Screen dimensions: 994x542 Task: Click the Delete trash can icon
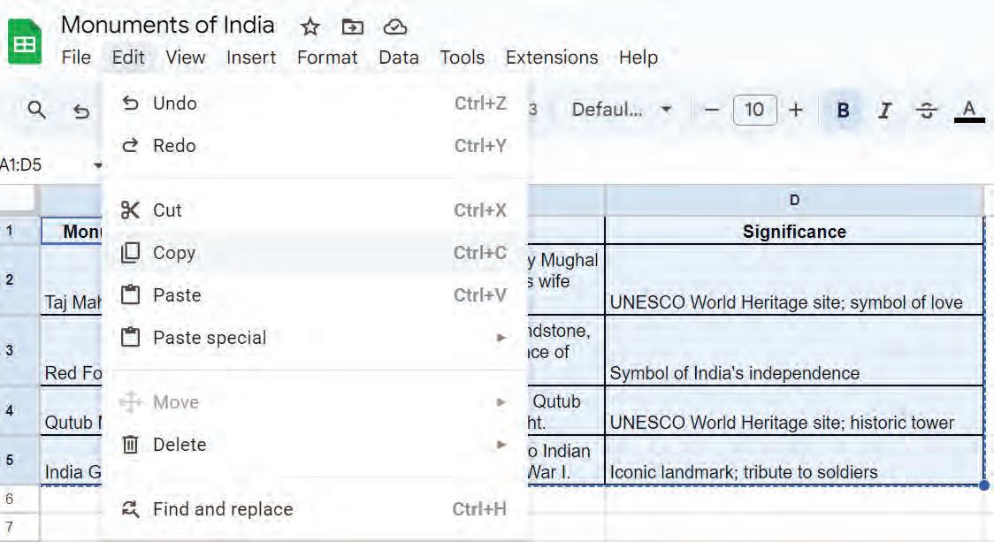click(130, 445)
